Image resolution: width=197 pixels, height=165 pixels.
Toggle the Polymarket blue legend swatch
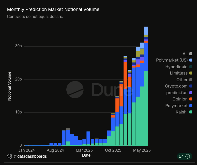(191, 105)
